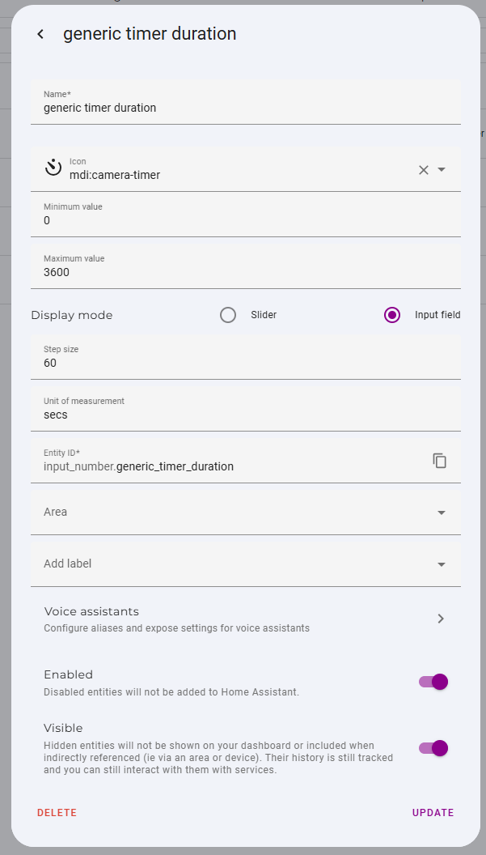Focus the Maximum value field
Screen dimensions: 486x855
click(x=245, y=271)
